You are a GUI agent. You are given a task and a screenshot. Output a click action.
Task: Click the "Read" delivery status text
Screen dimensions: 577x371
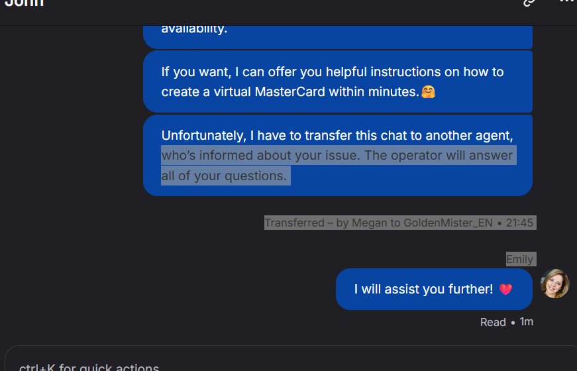click(x=493, y=323)
